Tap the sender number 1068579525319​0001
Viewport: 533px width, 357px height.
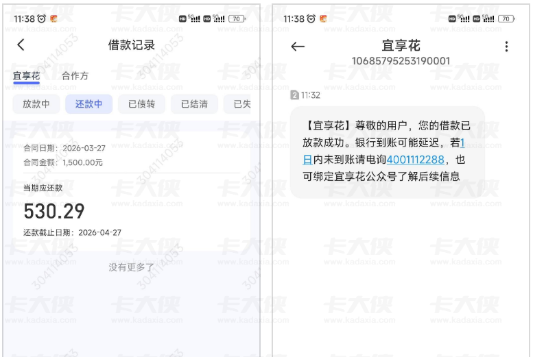[401, 61]
